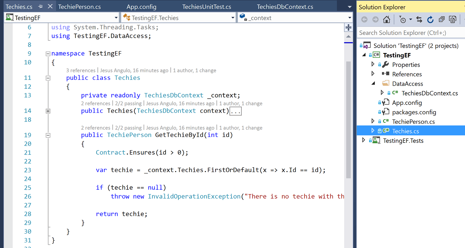This screenshot has height=248, width=465.
Task: Click '2 references' above GetTechieById
Action: point(96,128)
